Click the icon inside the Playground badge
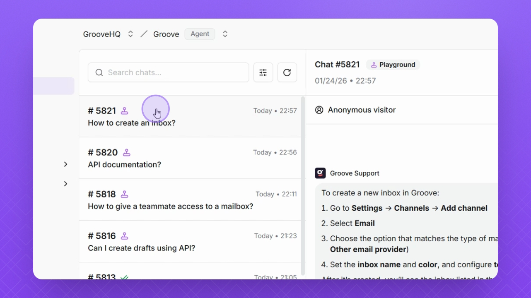 coord(374,65)
